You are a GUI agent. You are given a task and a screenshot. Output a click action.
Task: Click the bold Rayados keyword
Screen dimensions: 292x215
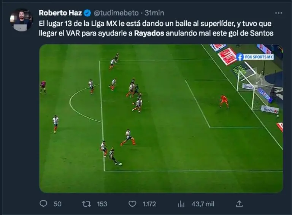pyautogui.click(x=149, y=33)
